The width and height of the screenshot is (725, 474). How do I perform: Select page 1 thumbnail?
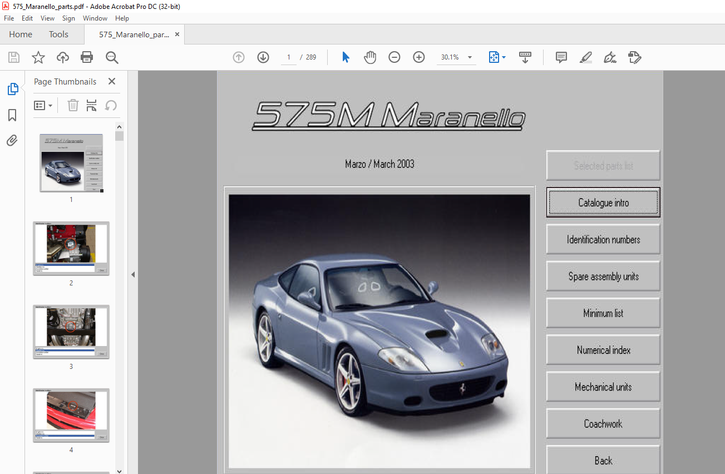pos(71,163)
